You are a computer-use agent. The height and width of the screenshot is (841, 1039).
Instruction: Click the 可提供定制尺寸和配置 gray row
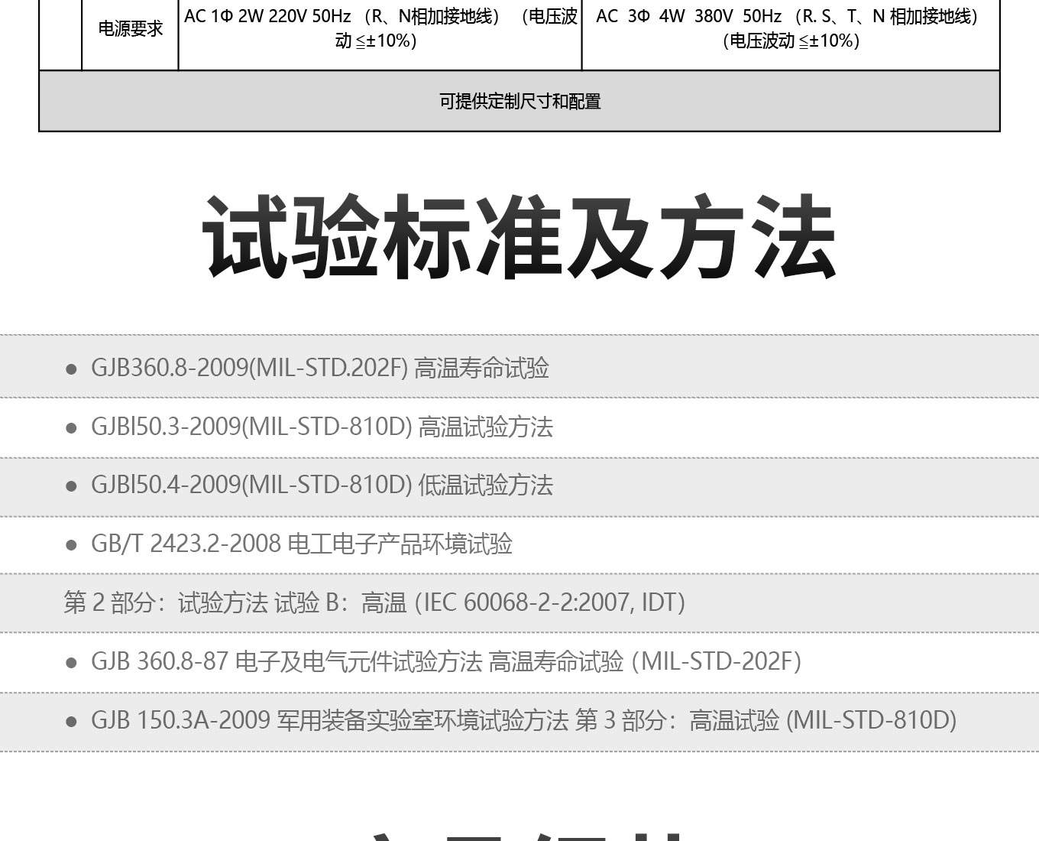tap(519, 101)
